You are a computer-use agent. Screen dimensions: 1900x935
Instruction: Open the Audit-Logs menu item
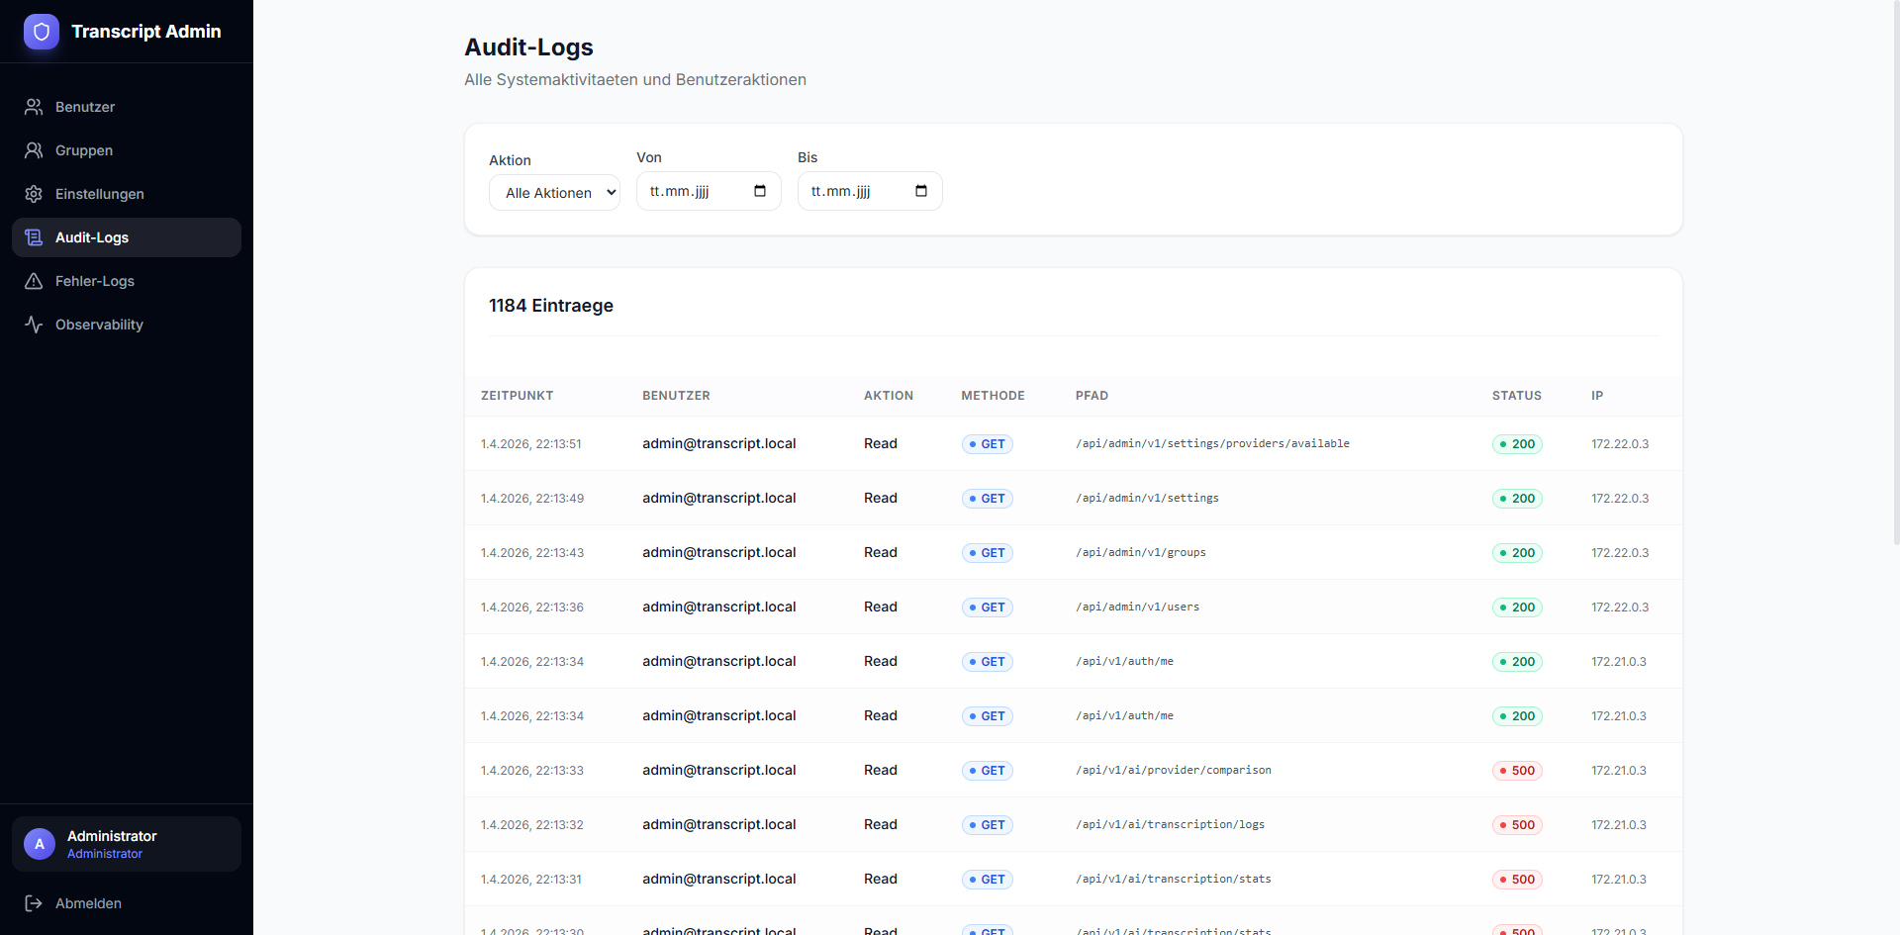tap(92, 237)
